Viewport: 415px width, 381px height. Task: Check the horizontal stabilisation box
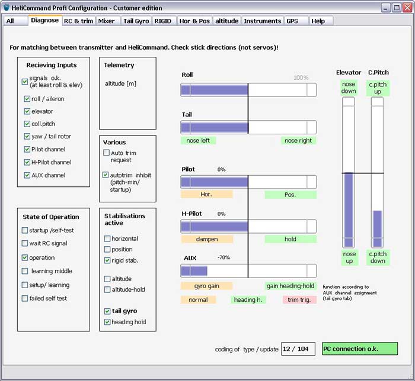107,238
